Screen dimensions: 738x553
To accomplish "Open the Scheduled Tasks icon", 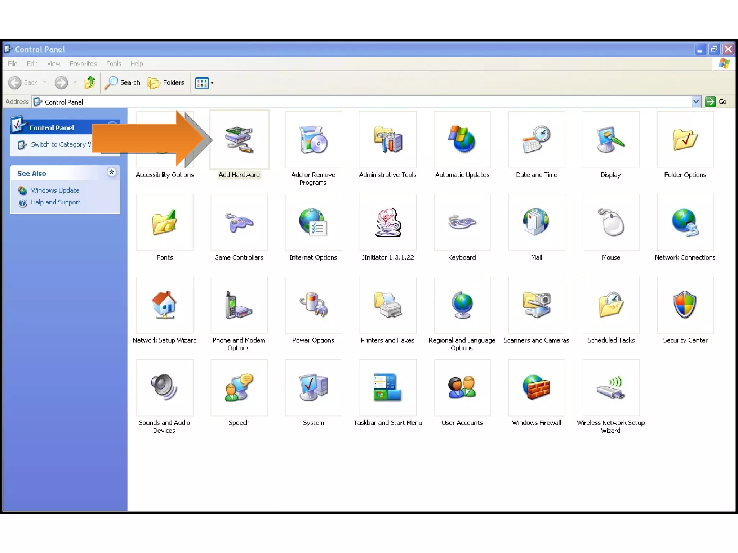I will point(611,305).
